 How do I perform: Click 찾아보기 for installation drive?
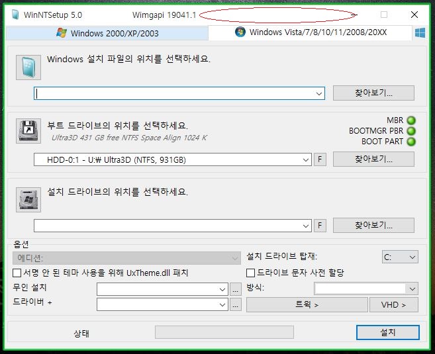pyautogui.click(x=373, y=225)
